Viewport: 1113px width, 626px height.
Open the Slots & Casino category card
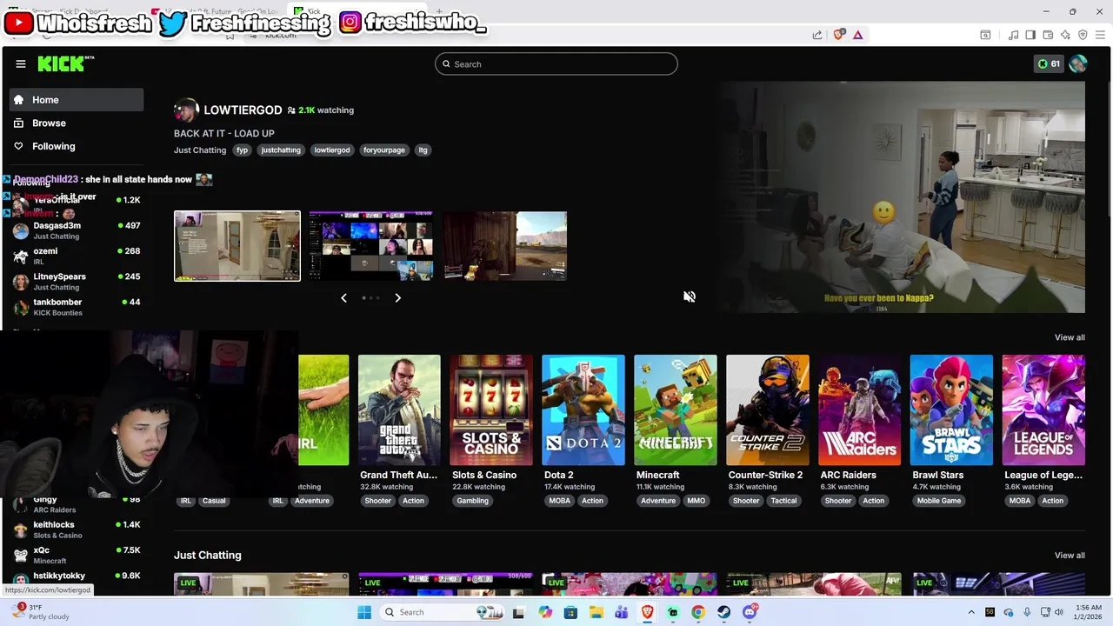coord(491,410)
